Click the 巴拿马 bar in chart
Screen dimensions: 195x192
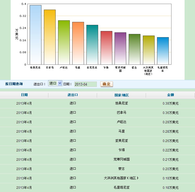pyautogui.click(x=50, y=37)
